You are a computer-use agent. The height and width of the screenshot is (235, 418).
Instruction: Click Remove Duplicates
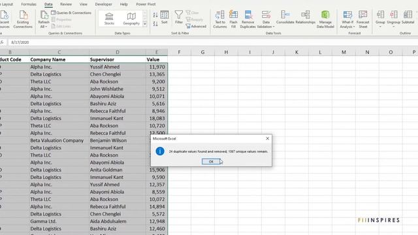pyautogui.click(x=248, y=20)
